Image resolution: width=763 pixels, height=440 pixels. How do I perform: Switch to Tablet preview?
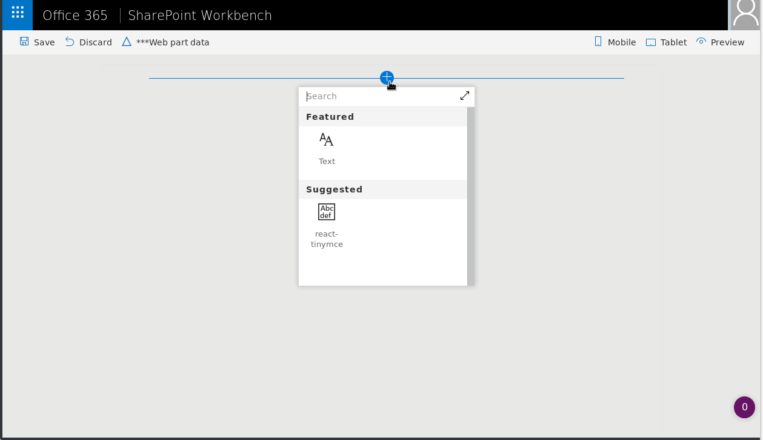667,42
